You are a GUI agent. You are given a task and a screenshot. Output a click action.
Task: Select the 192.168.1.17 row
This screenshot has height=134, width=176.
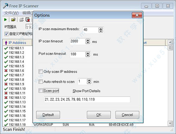tap(17, 120)
